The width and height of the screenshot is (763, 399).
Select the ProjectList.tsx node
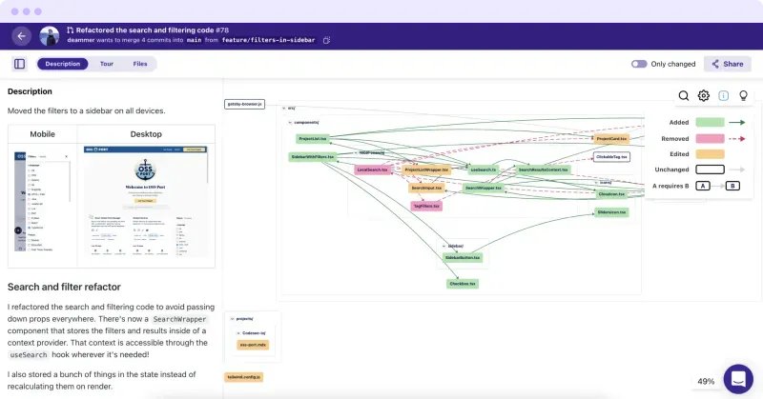point(313,139)
